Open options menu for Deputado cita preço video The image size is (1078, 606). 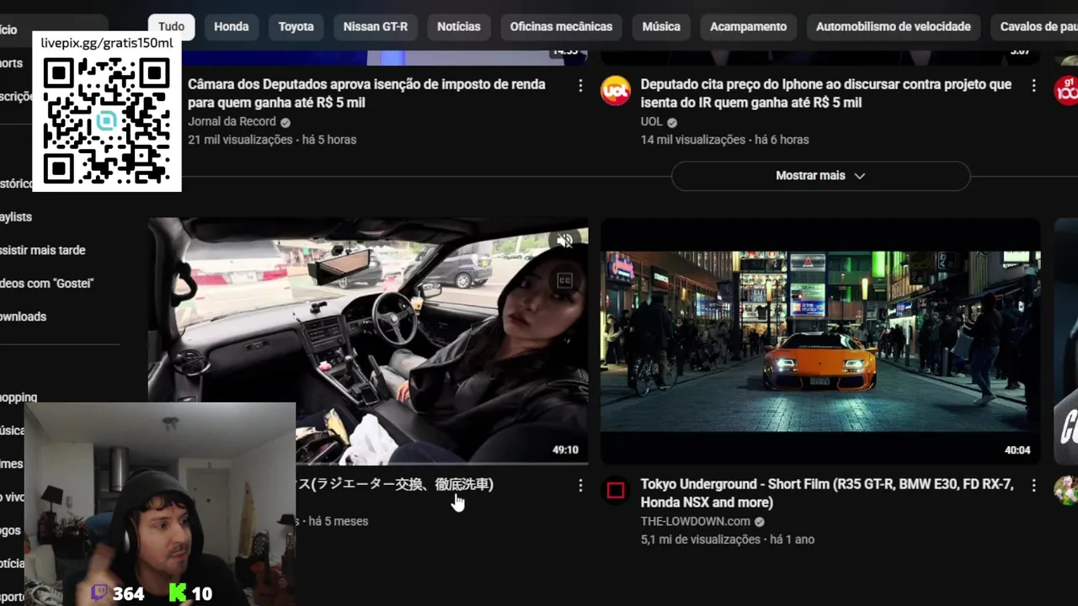1033,85
